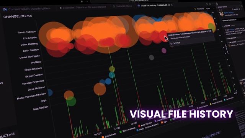
Task: Click the purple commit bubble below tooltip
Action: [x=164, y=51]
